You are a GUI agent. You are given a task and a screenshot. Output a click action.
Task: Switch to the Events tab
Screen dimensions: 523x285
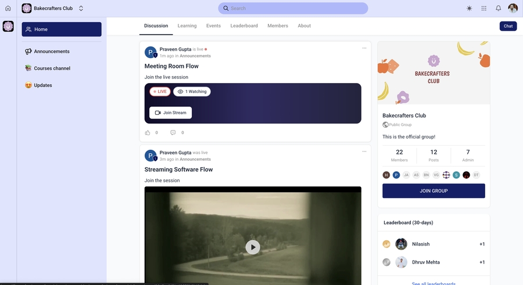coord(213,26)
